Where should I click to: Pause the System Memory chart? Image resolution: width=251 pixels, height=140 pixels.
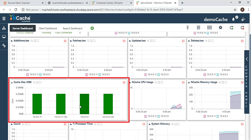[x=242, y=124]
